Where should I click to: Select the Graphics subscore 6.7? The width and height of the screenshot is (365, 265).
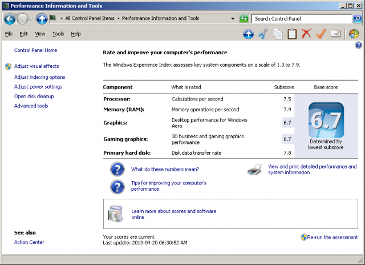tap(287, 123)
